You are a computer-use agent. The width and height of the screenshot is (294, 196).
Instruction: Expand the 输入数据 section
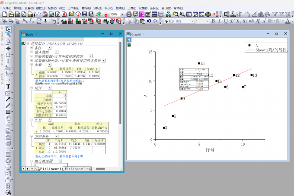(x=32, y=52)
